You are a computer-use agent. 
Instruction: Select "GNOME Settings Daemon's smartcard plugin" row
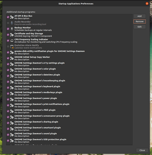(x=69, y=129)
